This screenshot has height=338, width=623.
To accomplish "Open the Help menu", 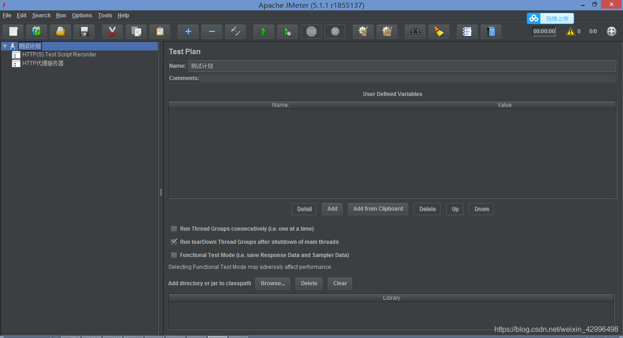I will click(123, 15).
